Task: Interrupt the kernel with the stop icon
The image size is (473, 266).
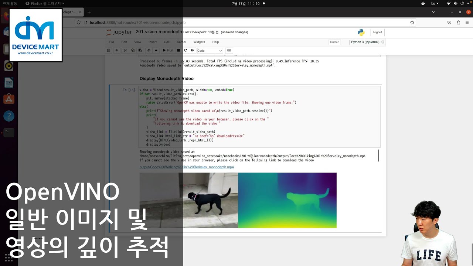Action: coord(178,50)
